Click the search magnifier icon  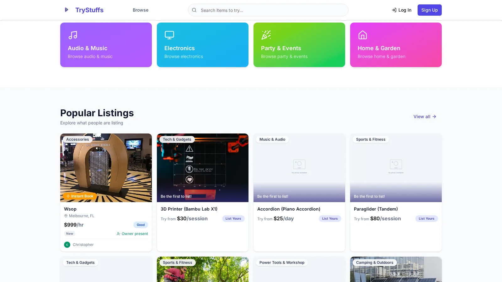point(194,10)
